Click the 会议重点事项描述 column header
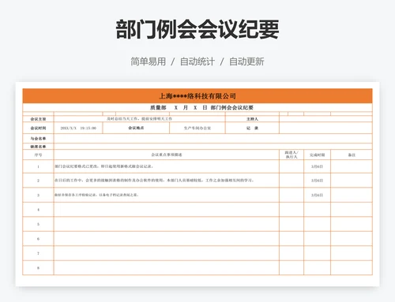The width and height of the screenshot is (395, 302). [167, 155]
